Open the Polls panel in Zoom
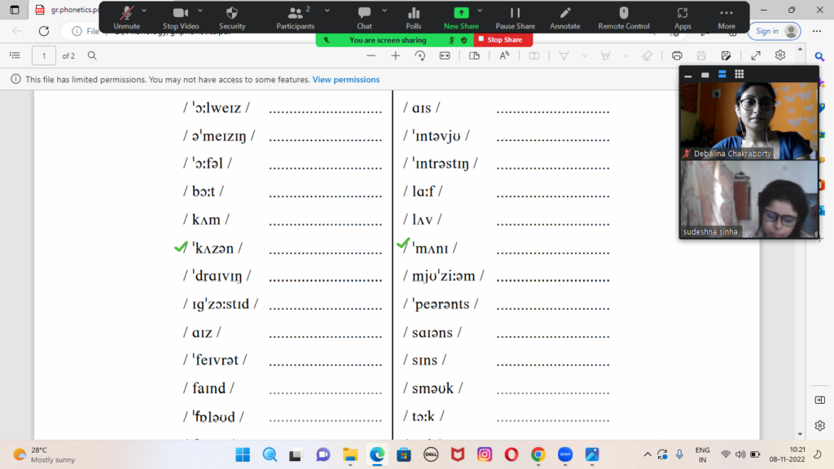 point(414,16)
